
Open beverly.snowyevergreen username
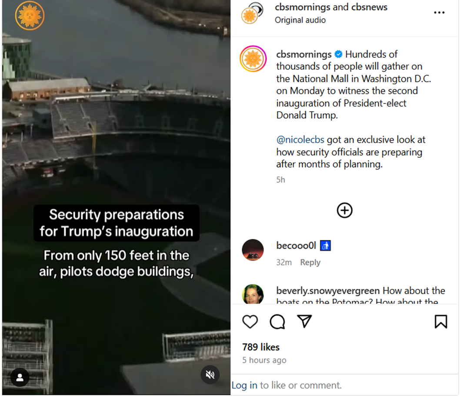[x=328, y=291]
